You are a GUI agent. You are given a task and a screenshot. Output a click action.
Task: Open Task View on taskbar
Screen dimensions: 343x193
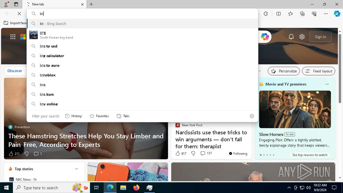[x=96, y=188]
